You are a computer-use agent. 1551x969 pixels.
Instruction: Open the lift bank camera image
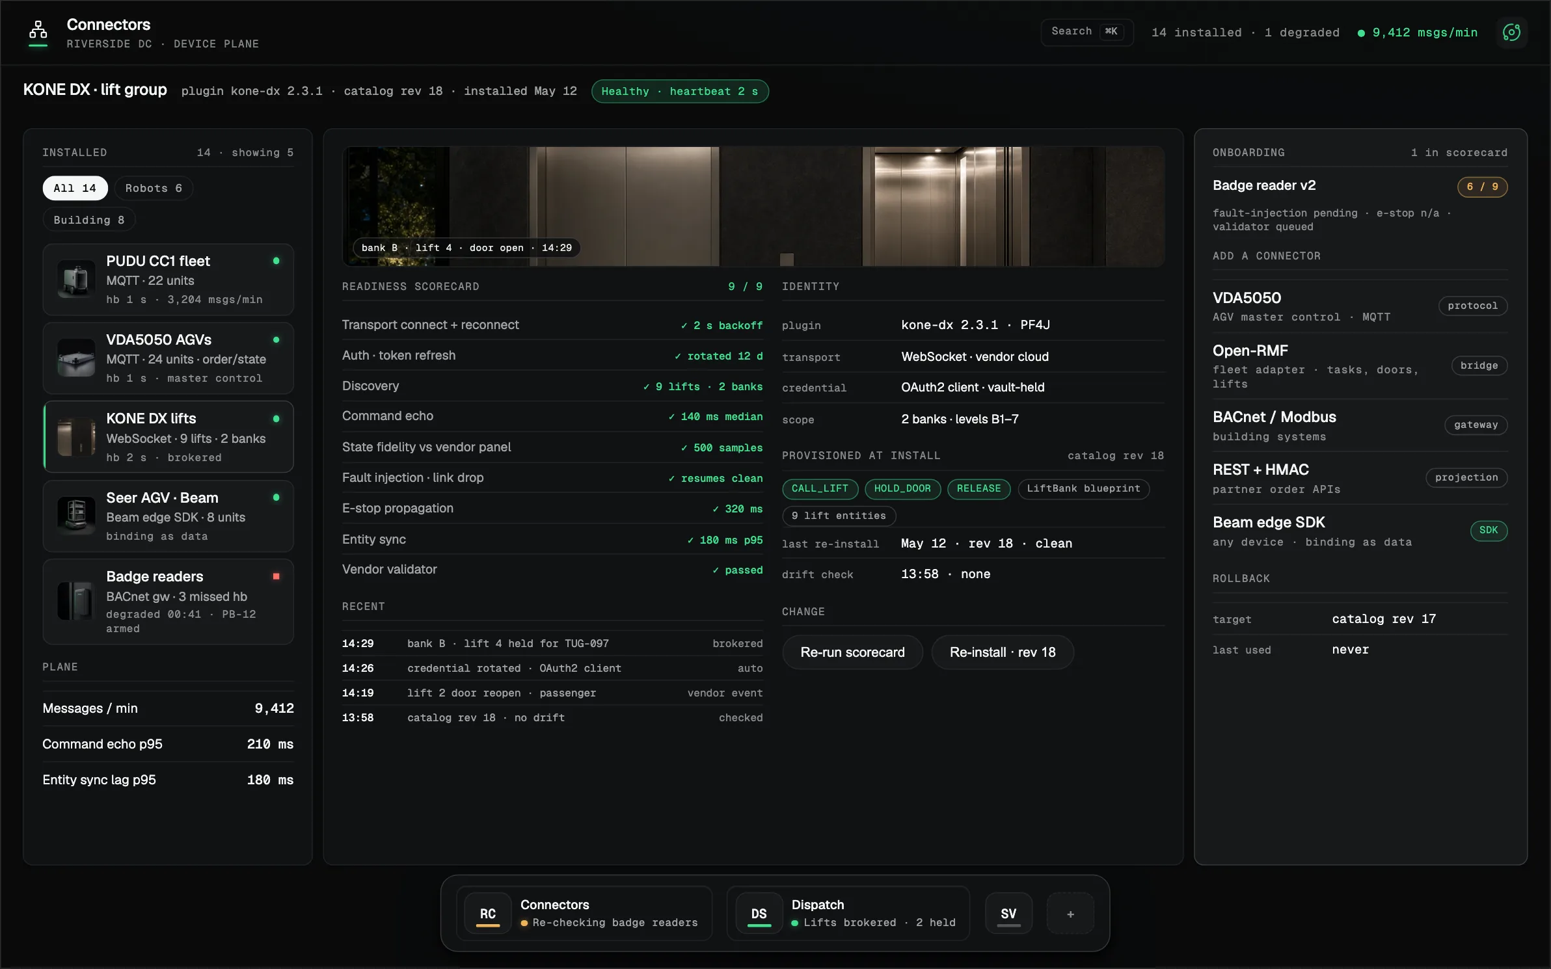click(x=753, y=206)
